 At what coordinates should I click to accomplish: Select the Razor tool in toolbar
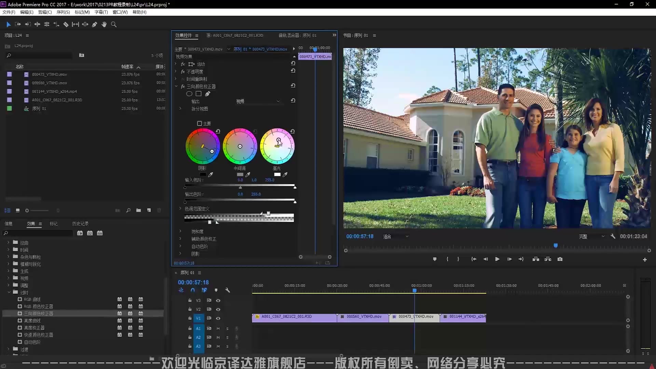click(66, 24)
